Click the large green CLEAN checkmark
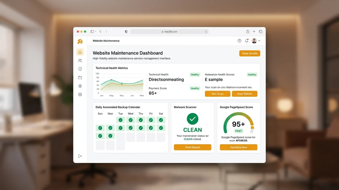Image resolution: width=339 pixels, height=190 pixels. pyautogui.click(x=193, y=119)
